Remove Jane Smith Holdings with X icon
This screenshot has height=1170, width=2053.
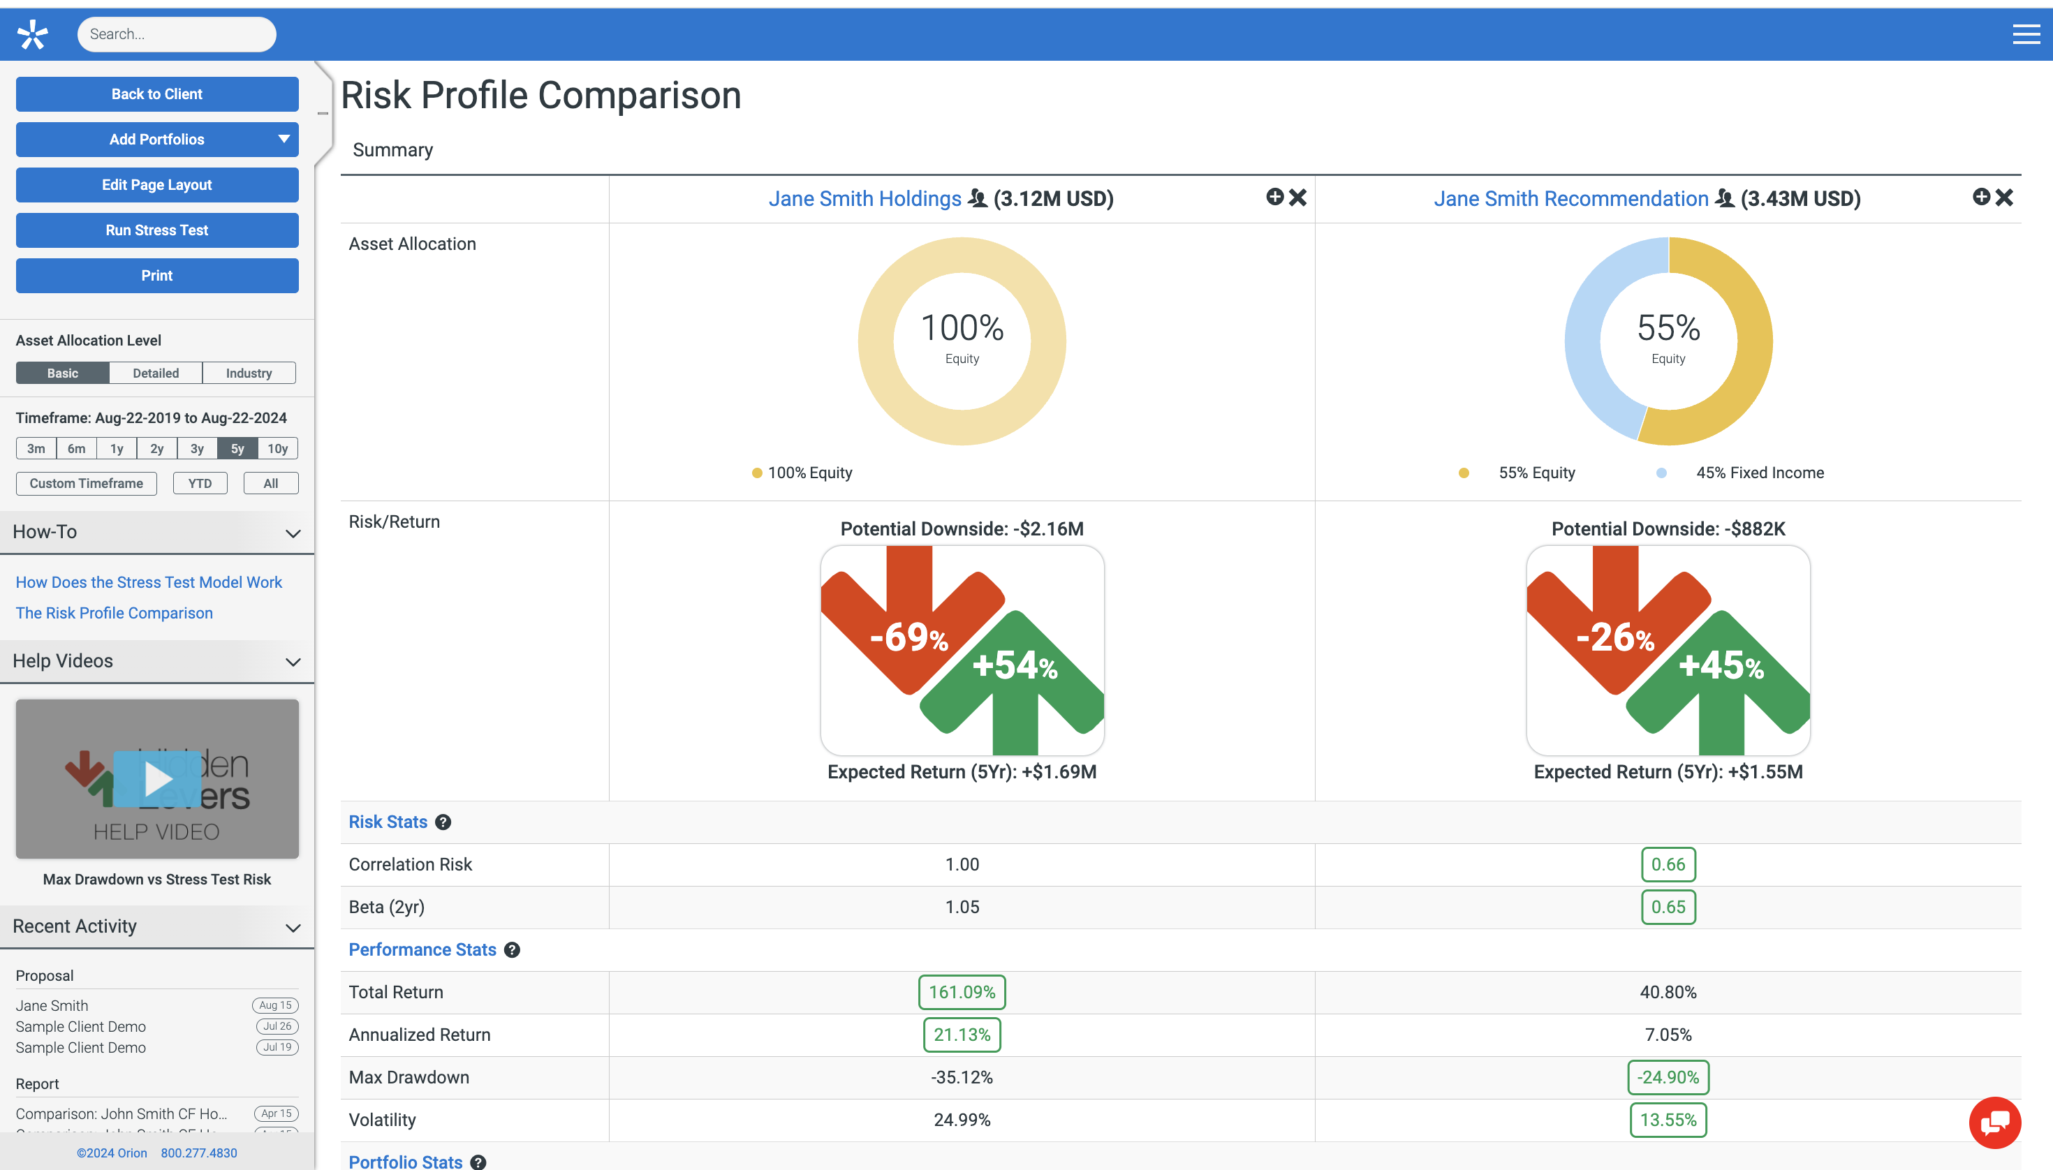tap(1297, 198)
